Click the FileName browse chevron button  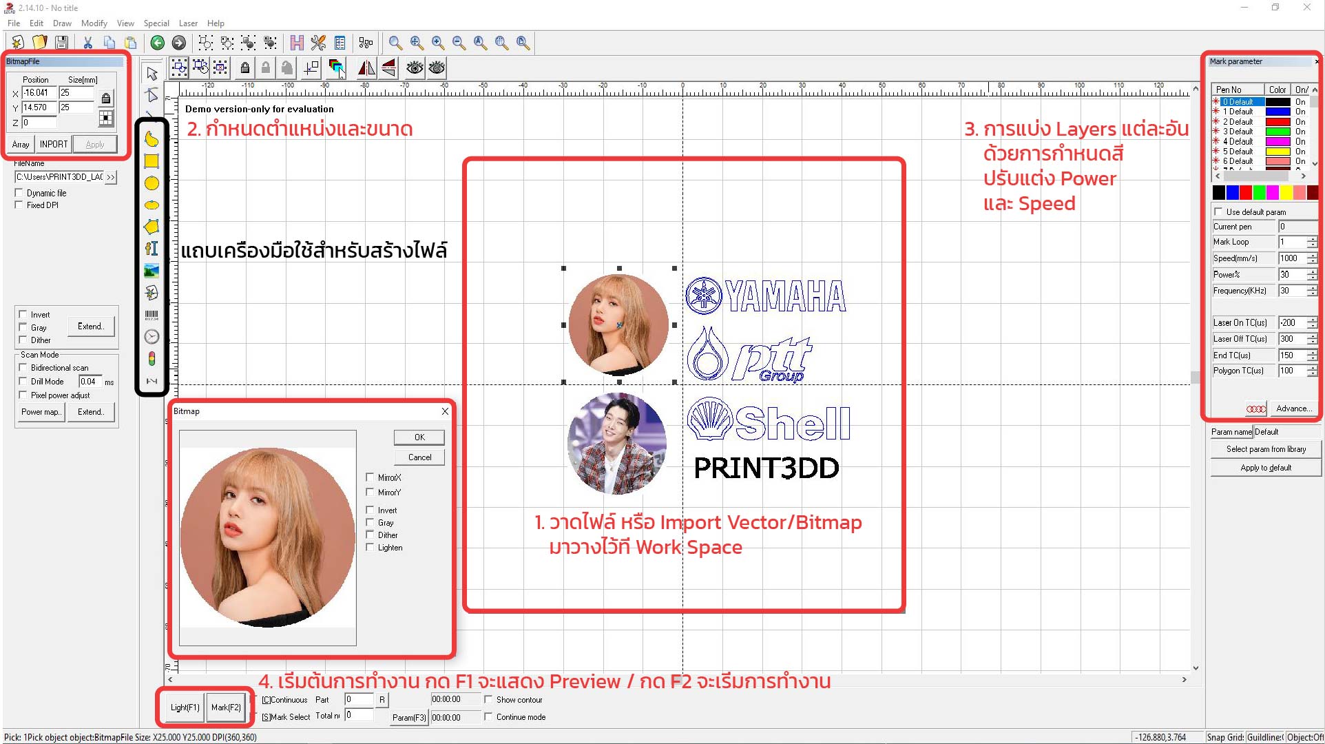pyautogui.click(x=111, y=177)
